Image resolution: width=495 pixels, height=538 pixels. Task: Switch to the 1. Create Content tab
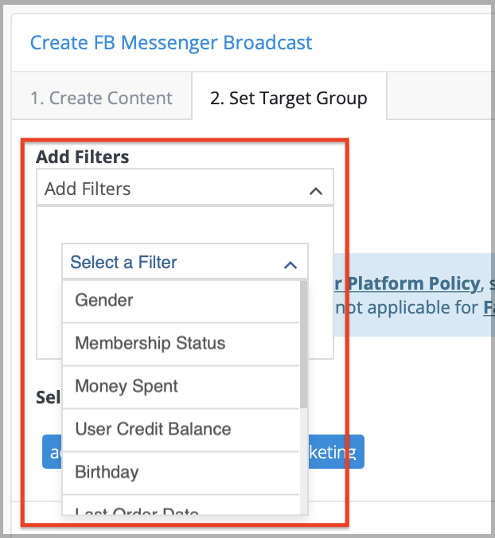coord(102,96)
